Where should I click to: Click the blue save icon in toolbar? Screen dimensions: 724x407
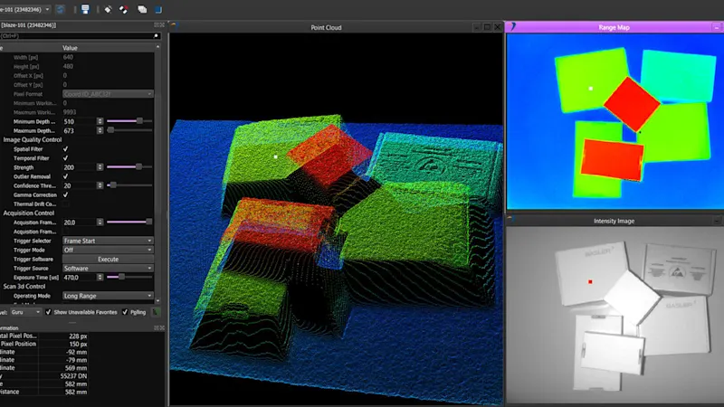[84, 9]
